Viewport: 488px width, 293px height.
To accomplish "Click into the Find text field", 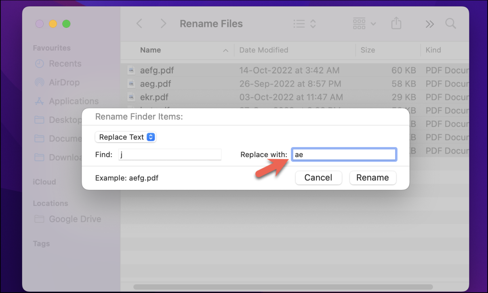I will coord(170,154).
